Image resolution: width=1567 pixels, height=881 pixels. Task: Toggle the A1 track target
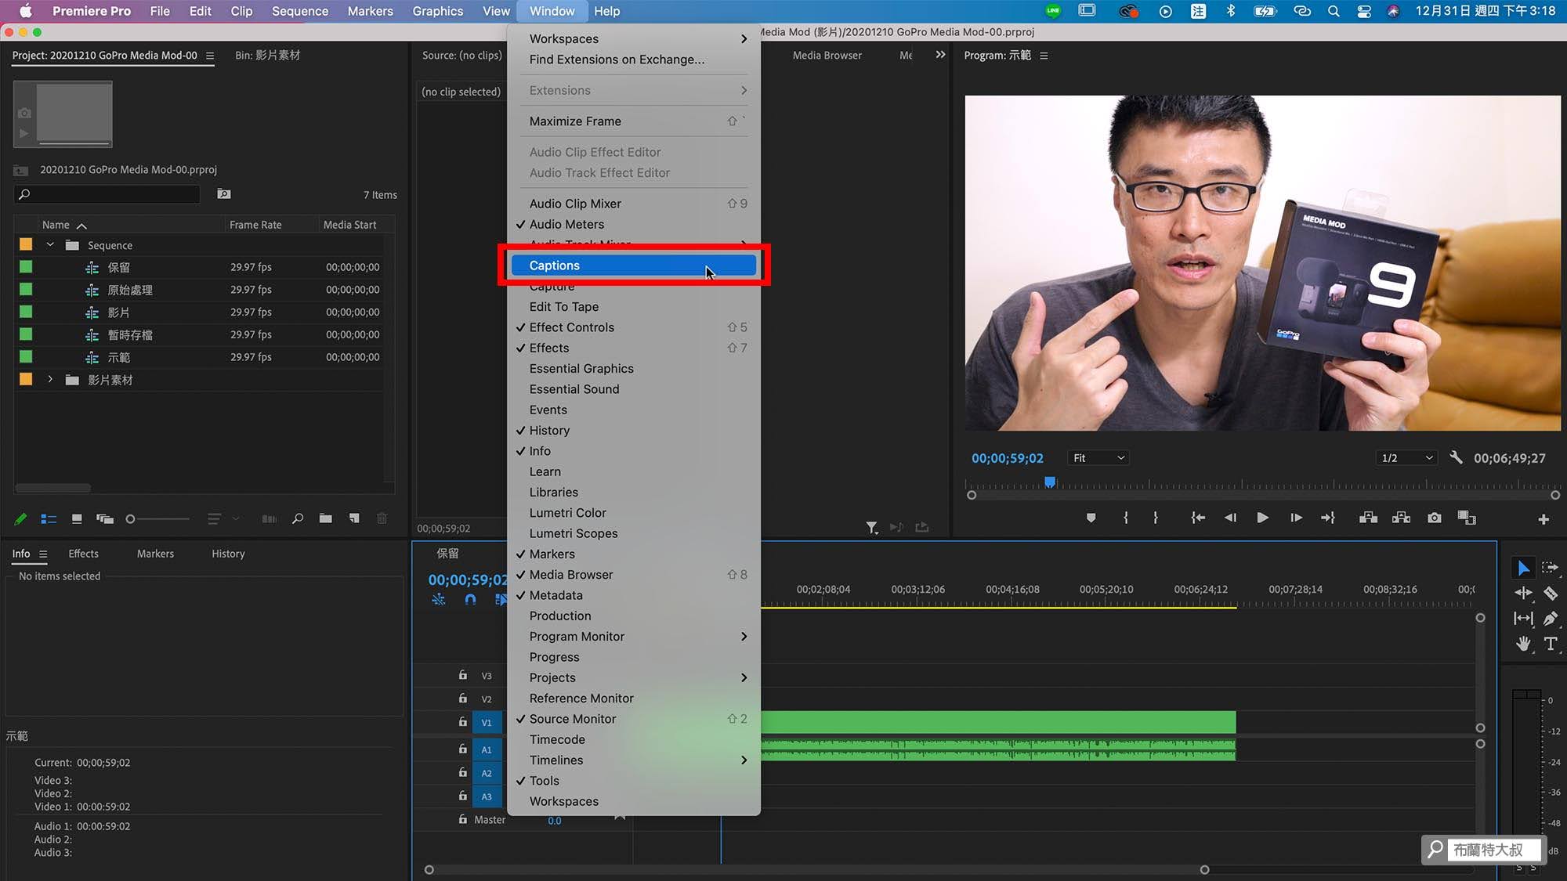[487, 749]
